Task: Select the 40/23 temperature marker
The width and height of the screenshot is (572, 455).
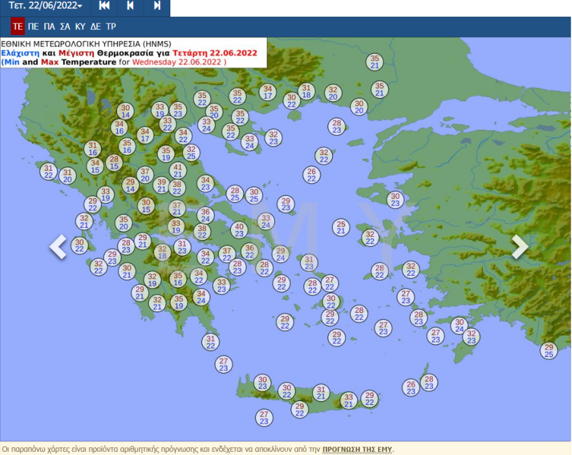Action: point(239,230)
